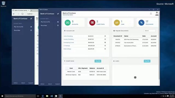The width and height of the screenshot is (175, 98).
Task: Click Declaration of finan... document row
Action: (x=135, y=46)
